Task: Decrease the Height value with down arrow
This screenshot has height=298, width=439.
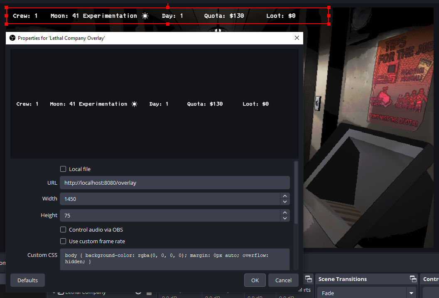Action: coord(285,218)
